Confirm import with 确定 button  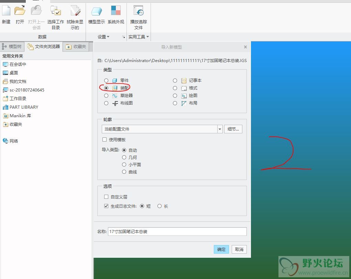(x=221, y=249)
